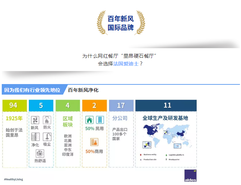241x185 pixels.
Task: Click the orange tile showing number 2
Action: pos(94,105)
